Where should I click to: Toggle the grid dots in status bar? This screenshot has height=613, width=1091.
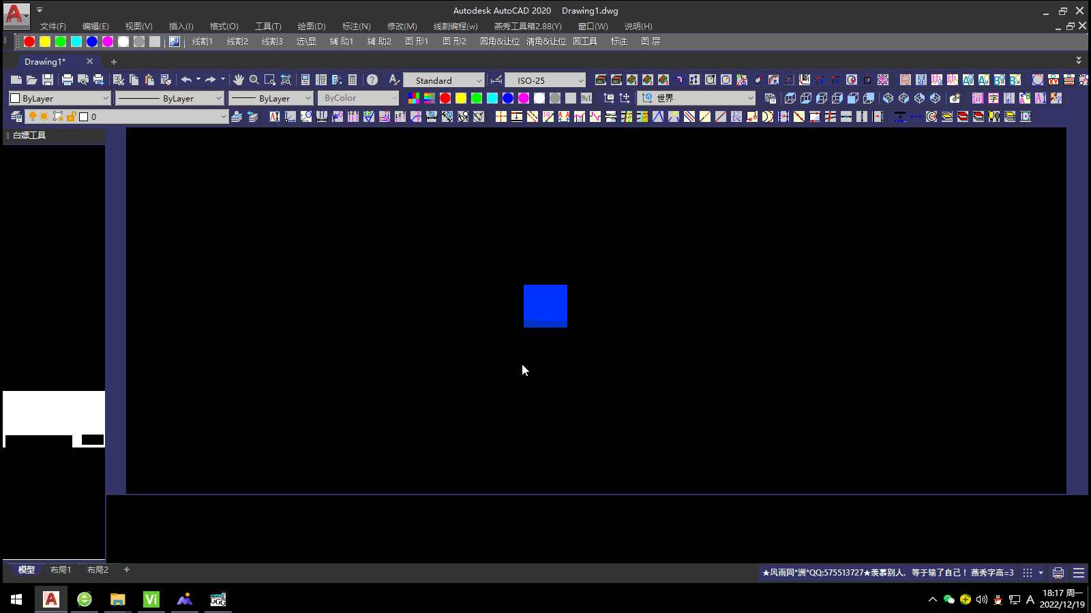[1028, 573]
